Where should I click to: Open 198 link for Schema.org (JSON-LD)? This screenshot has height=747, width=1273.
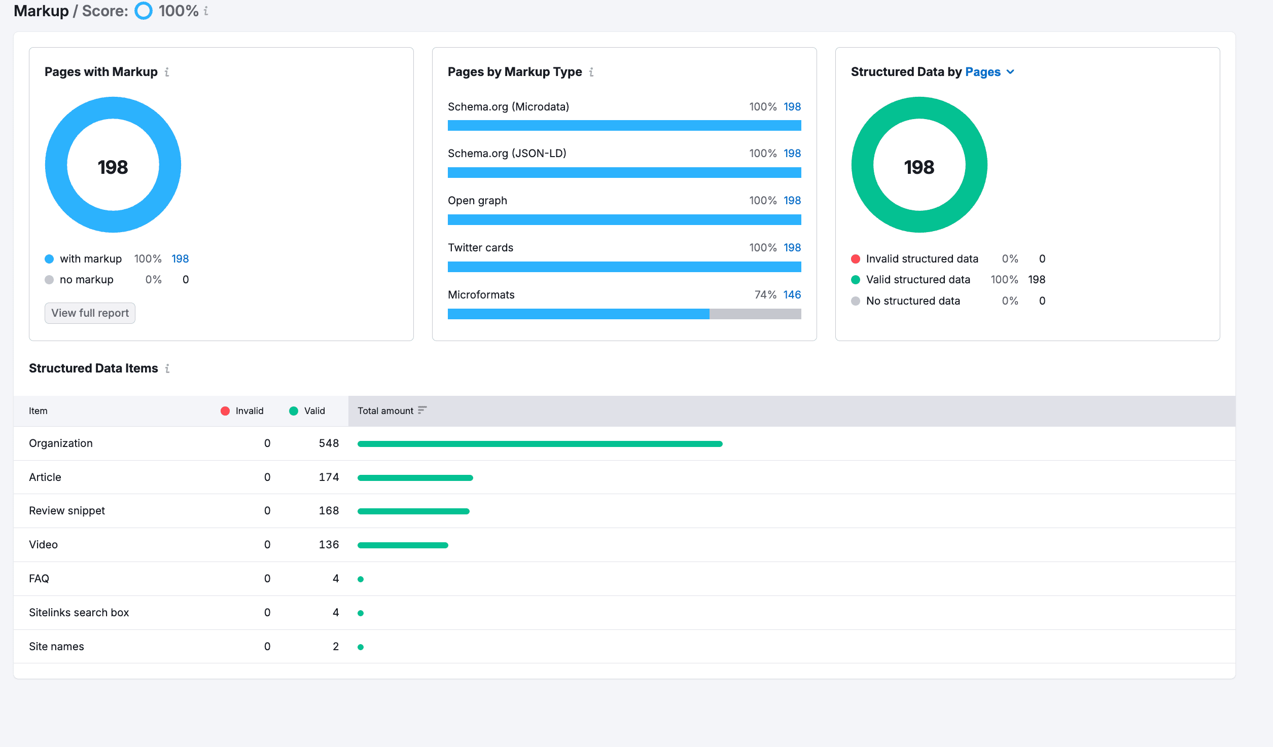pyautogui.click(x=792, y=154)
